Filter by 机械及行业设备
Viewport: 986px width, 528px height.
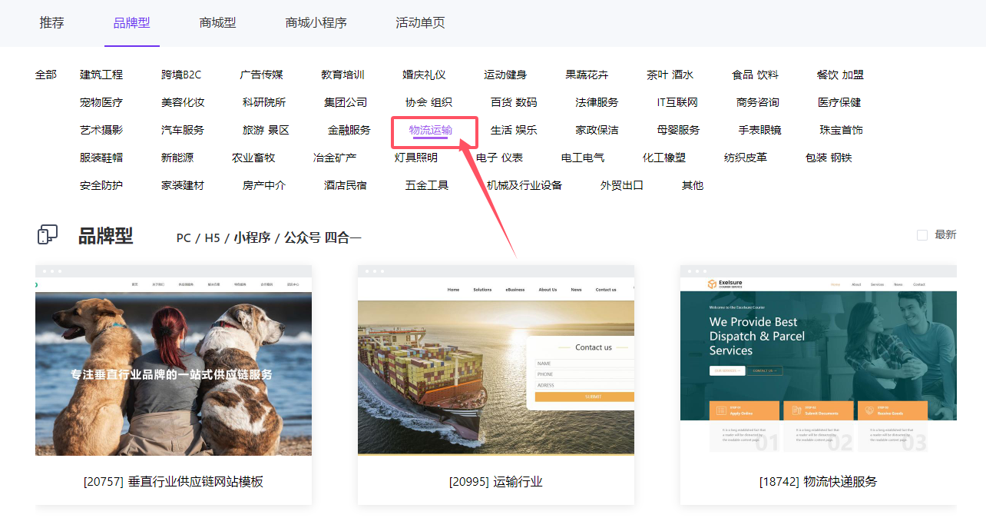click(x=524, y=185)
